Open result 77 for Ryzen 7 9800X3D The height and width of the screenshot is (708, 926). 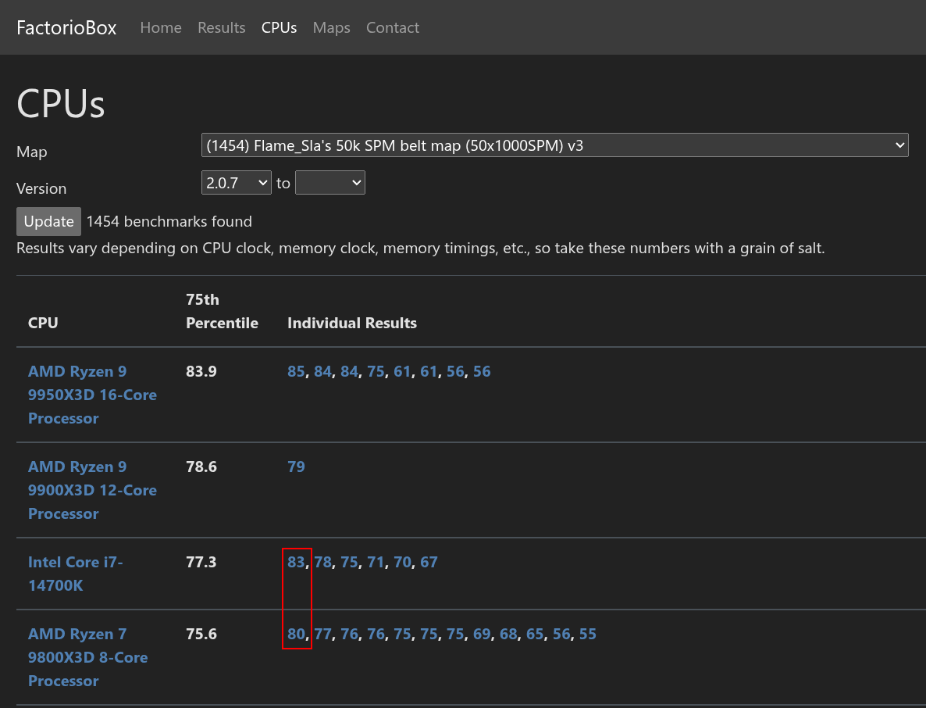pos(322,634)
